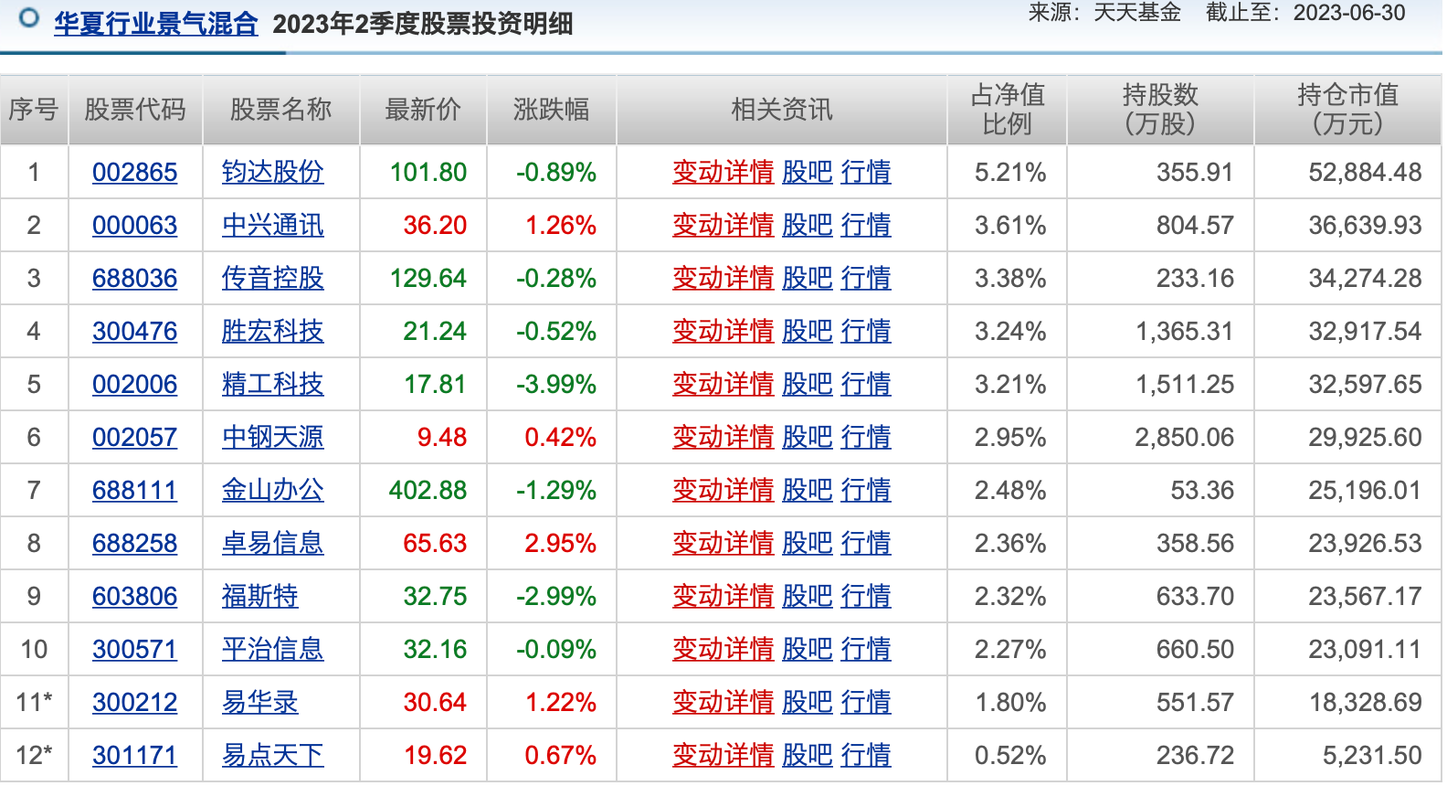Open the 精工科技 stock name link

(272, 385)
